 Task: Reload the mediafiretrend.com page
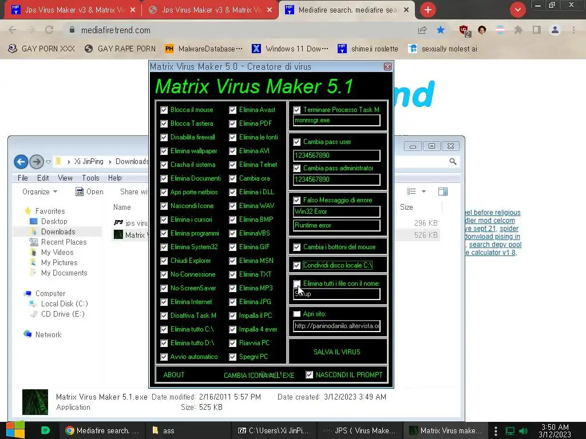(49, 30)
